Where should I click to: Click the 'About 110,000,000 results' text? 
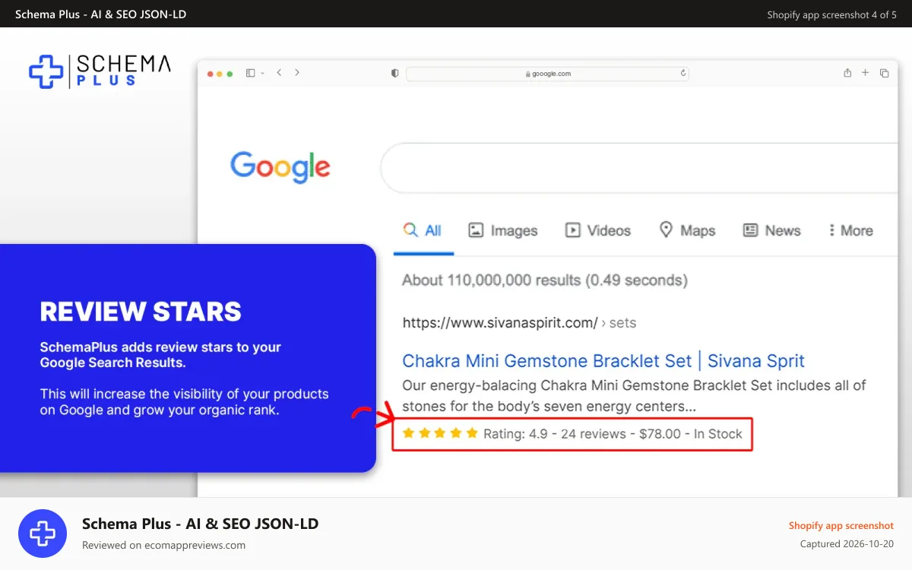point(544,280)
